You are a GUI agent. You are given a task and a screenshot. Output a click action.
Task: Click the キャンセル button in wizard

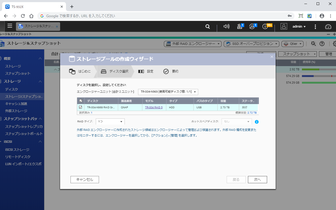click(x=85, y=180)
